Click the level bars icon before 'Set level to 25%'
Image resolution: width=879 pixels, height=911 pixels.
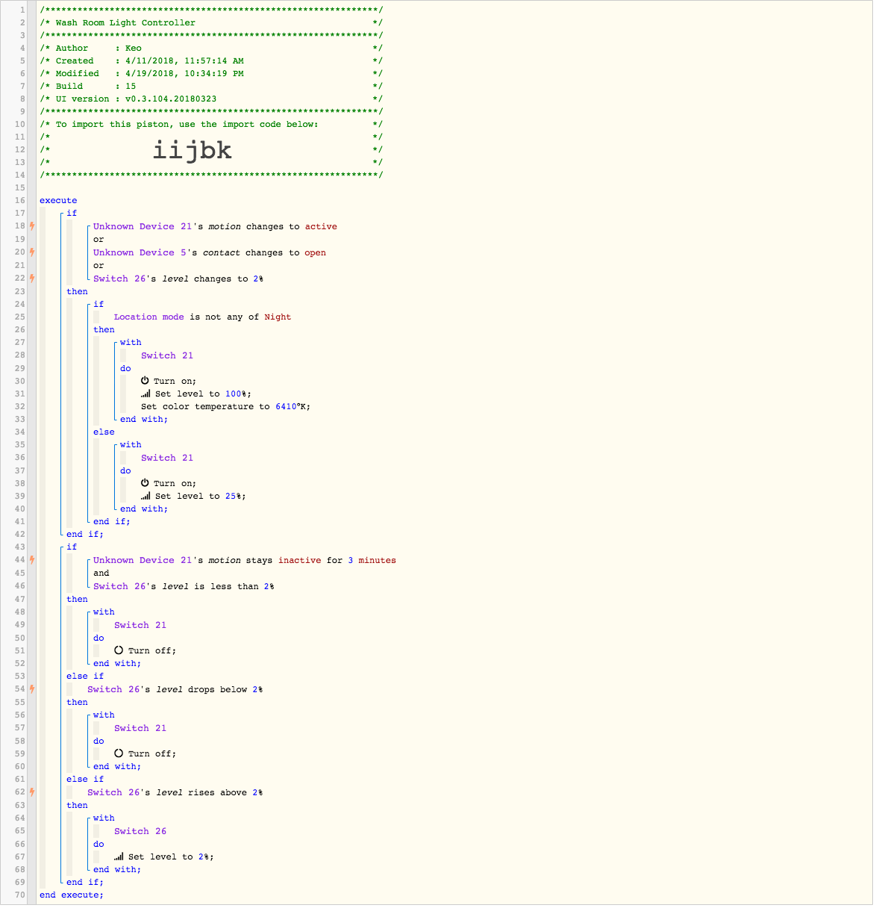click(146, 496)
